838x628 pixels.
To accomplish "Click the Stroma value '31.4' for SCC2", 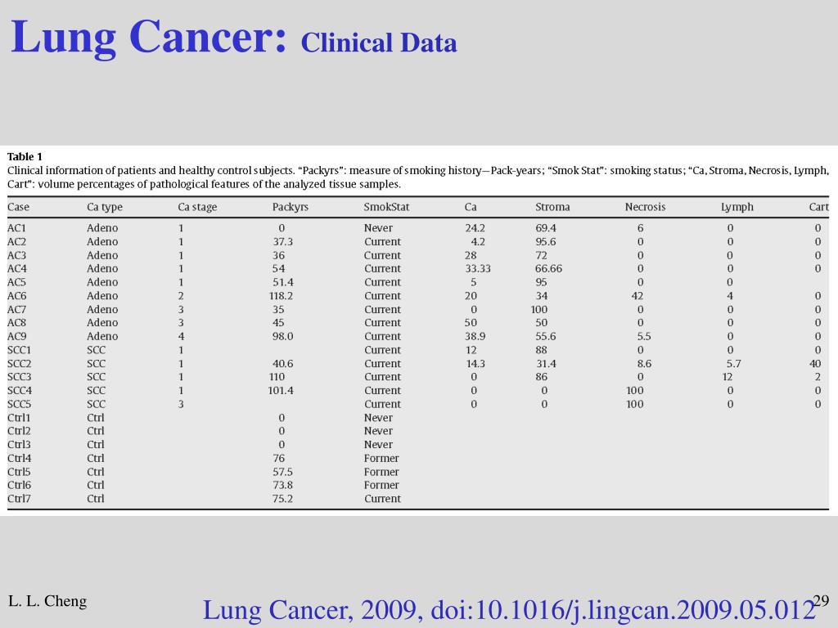I will (x=546, y=364).
